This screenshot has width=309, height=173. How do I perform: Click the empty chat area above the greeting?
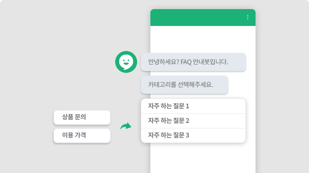pos(203,39)
